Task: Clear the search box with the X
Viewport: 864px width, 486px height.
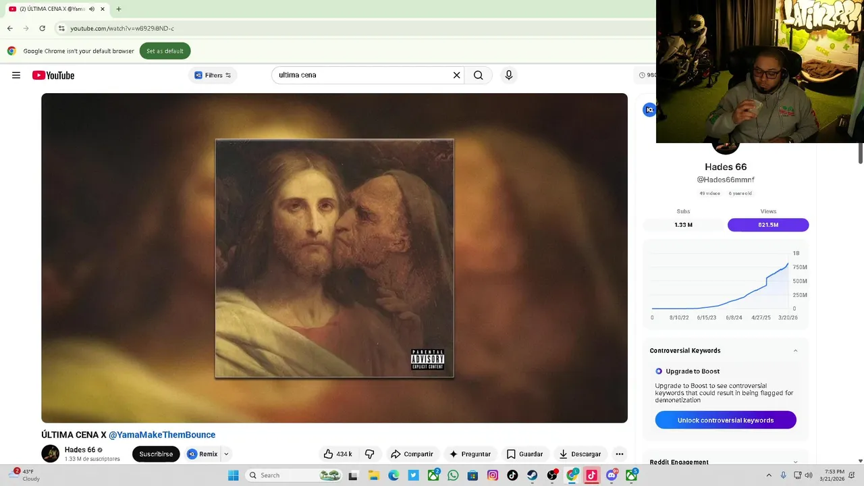Action: click(x=456, y=75)
